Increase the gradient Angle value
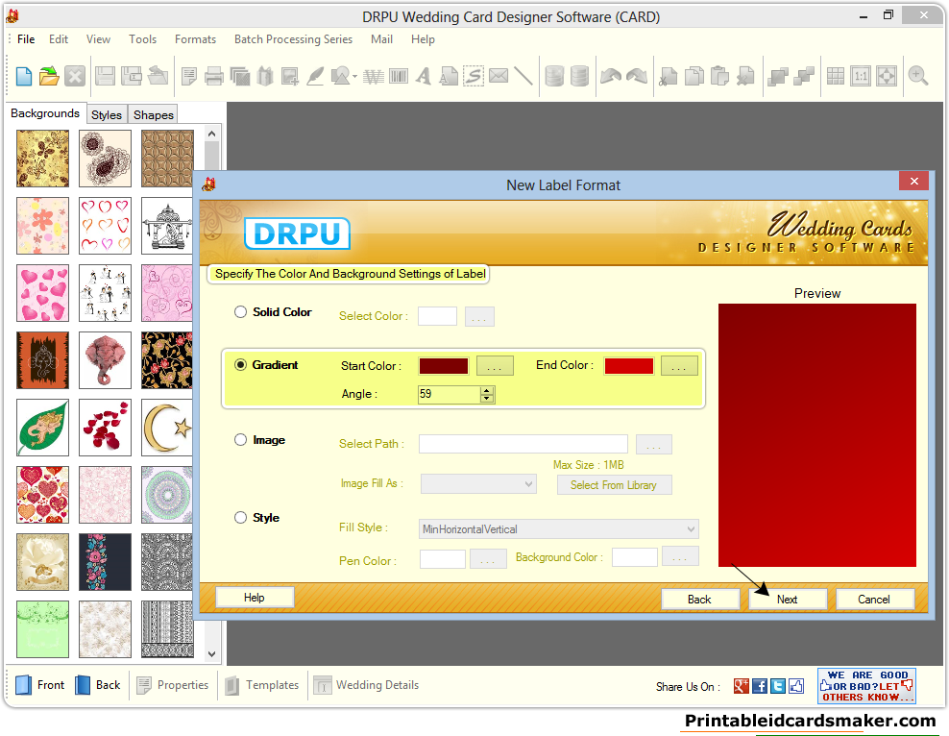949x736 pixels. click(487, 390)
